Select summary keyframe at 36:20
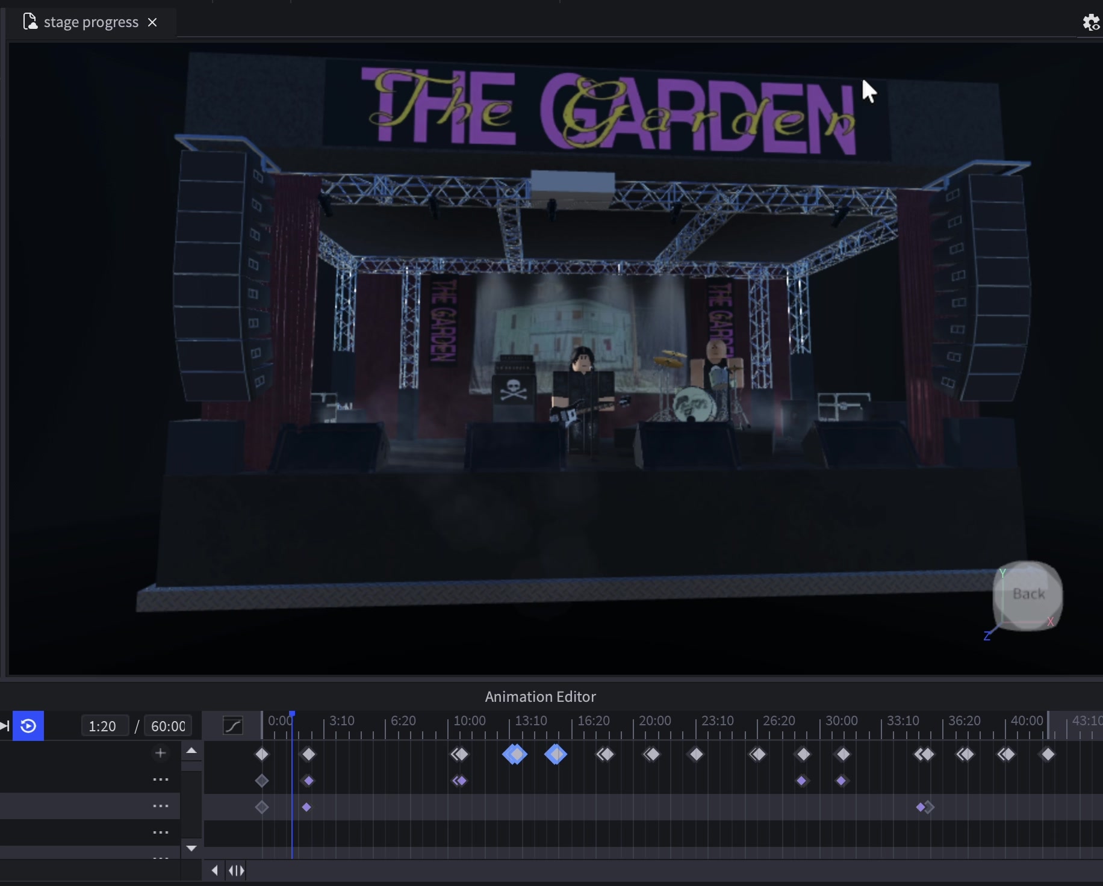The image size is (1103, 886). pyautogui.click(x=966, y=754)
